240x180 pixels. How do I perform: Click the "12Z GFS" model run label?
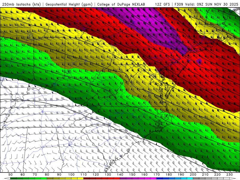point(162,4)
